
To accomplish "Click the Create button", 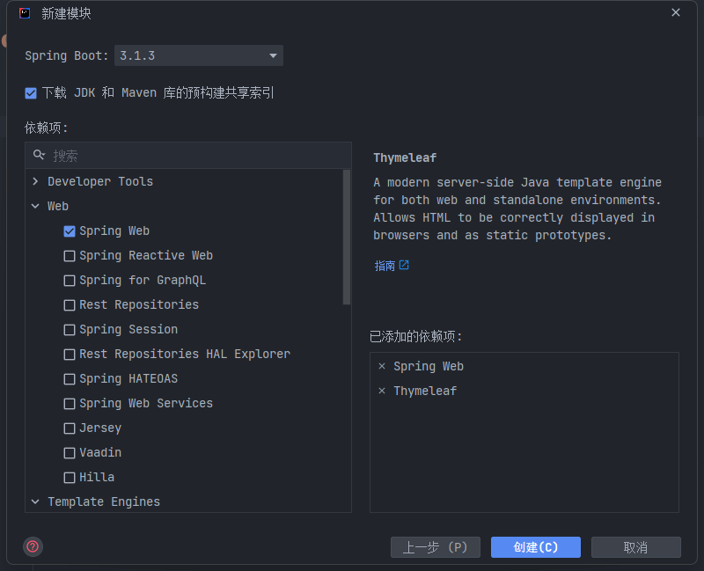I will pos(536,547).
